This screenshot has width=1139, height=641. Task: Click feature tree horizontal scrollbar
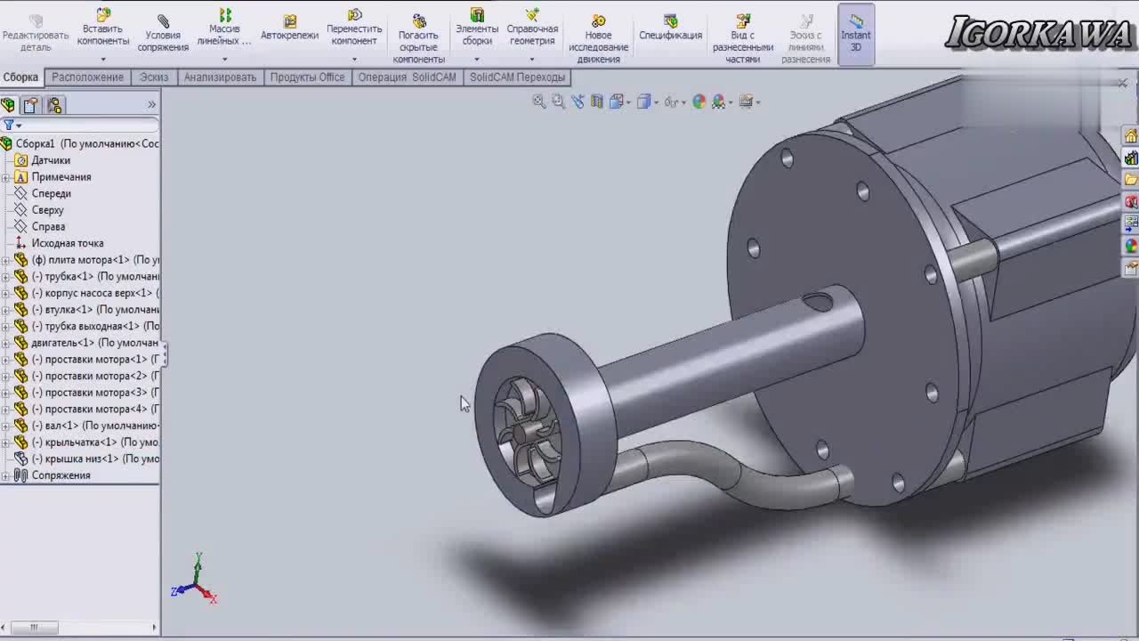coord(34,628)
